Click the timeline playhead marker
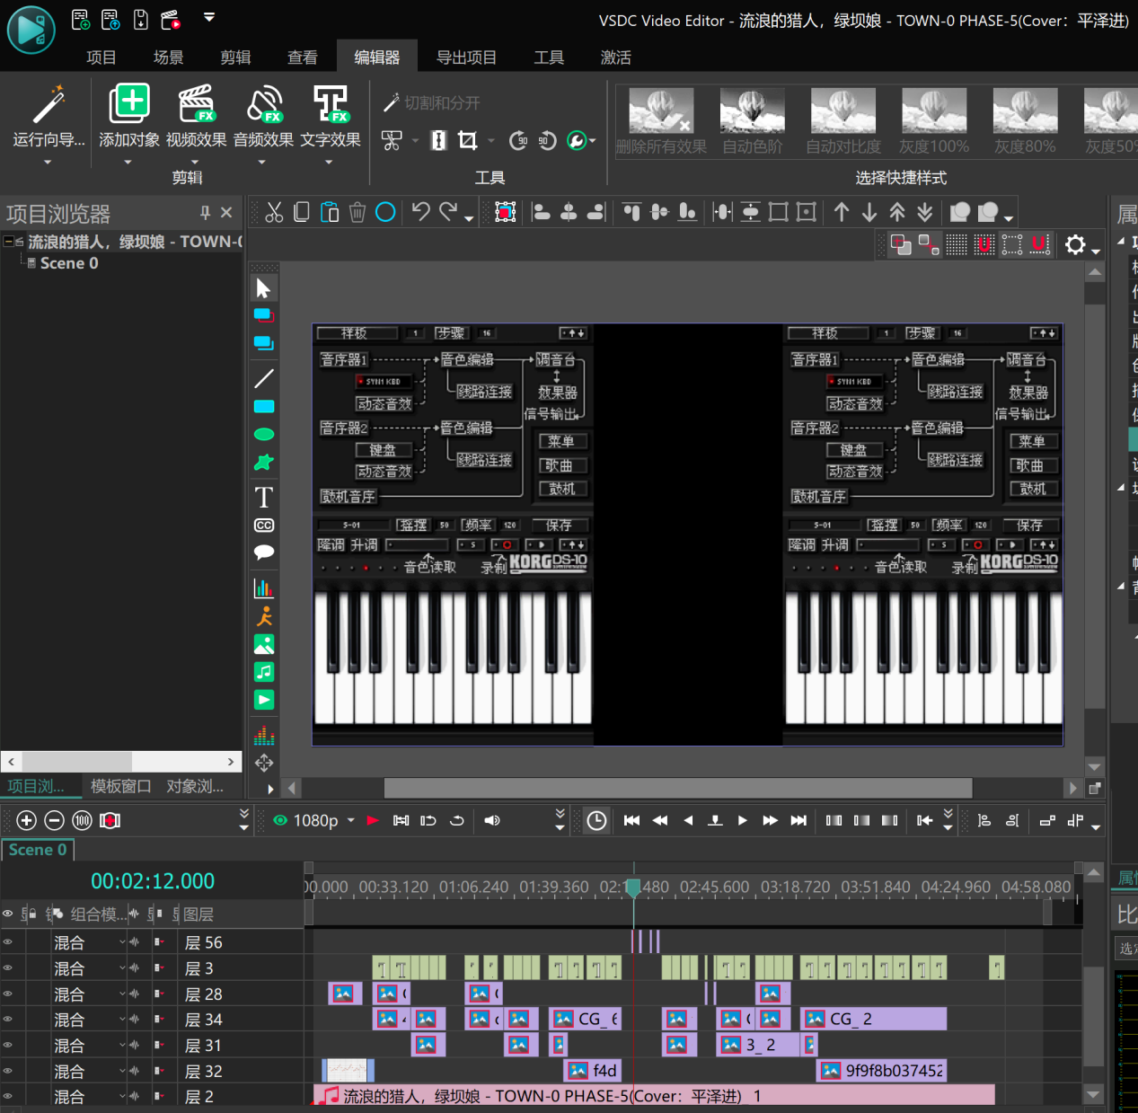The width and height of the screenshot is (1138, 1113). (x=633, y=888)
